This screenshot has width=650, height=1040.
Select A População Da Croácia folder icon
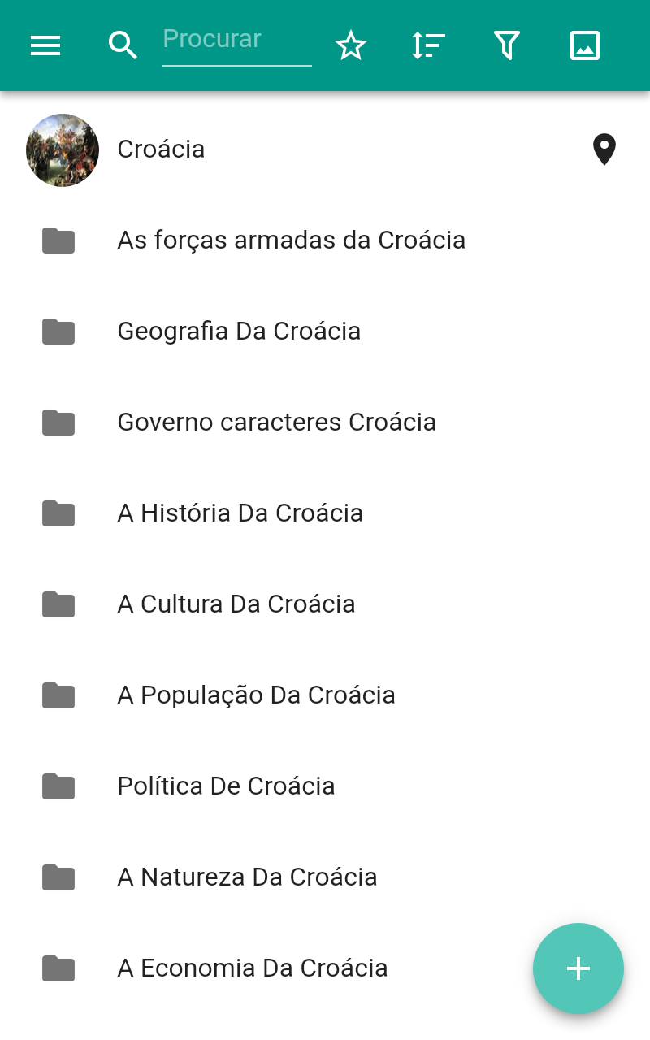(x=58, y=695)
